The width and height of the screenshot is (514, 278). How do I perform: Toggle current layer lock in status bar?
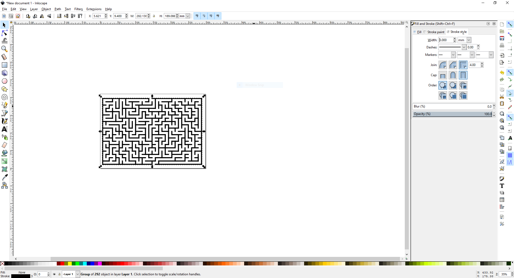coord(59,274)
